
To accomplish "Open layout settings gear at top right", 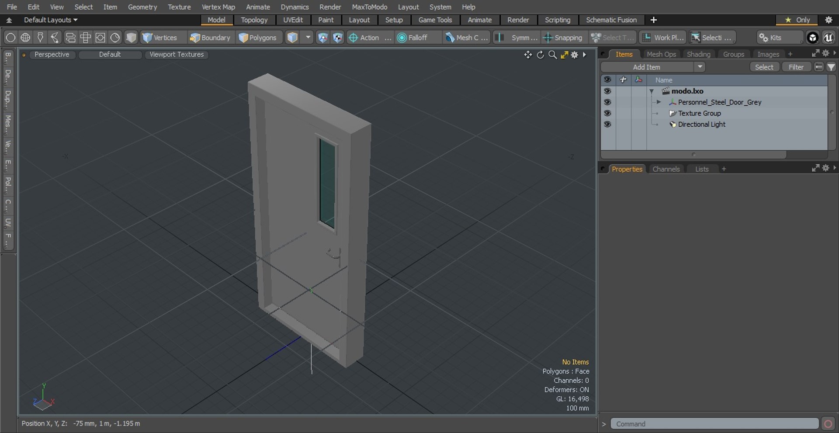I will point(829,20).
